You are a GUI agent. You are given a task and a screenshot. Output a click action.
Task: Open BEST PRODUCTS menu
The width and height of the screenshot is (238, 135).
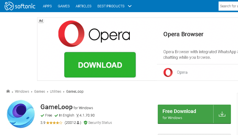111,6
